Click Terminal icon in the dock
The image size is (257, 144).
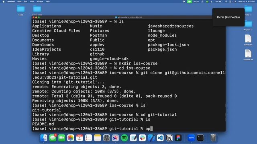200,138
